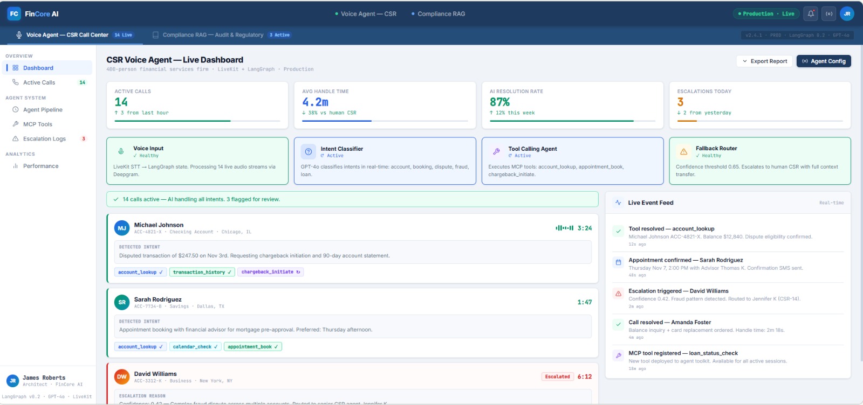Screen dimensions: 863x405
Task: Open the Export Report dropdown
Action: (764, 61)
